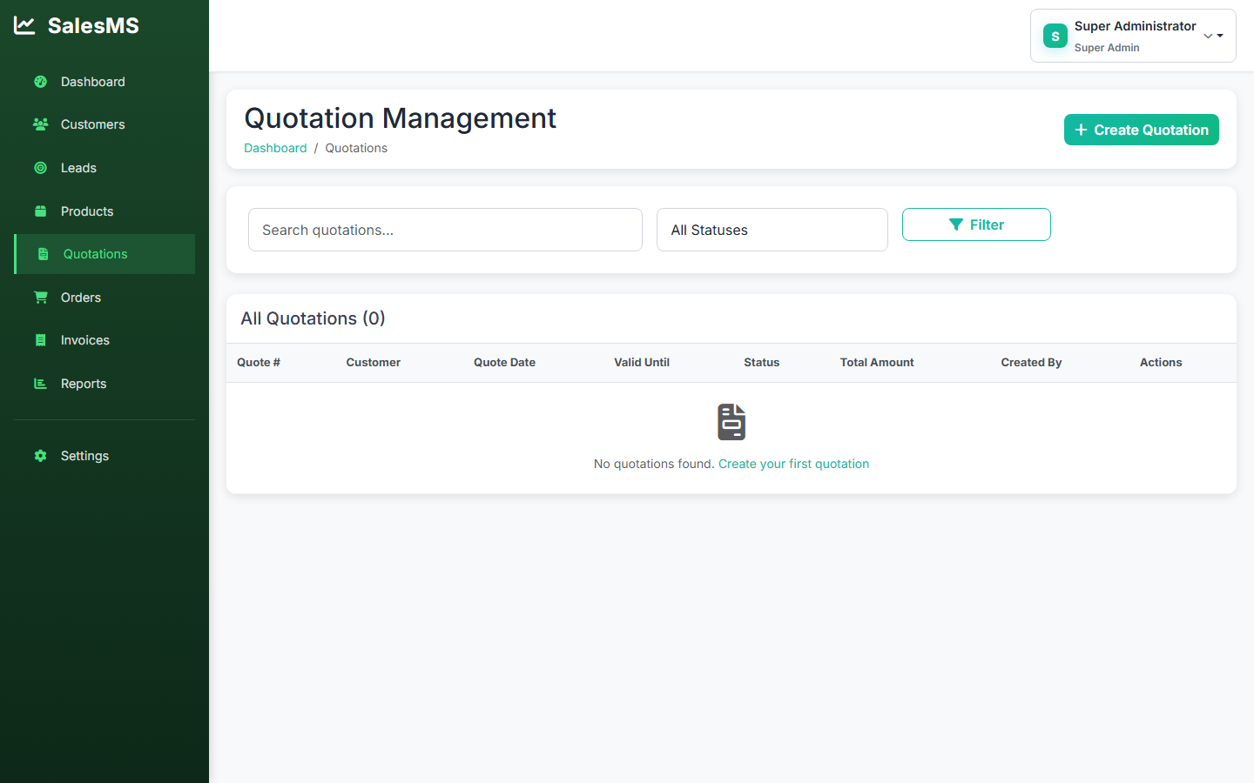This screenshot has width=1254, height=783.
Task: Click the Create Quotation button
Action: click(1142, 130)
